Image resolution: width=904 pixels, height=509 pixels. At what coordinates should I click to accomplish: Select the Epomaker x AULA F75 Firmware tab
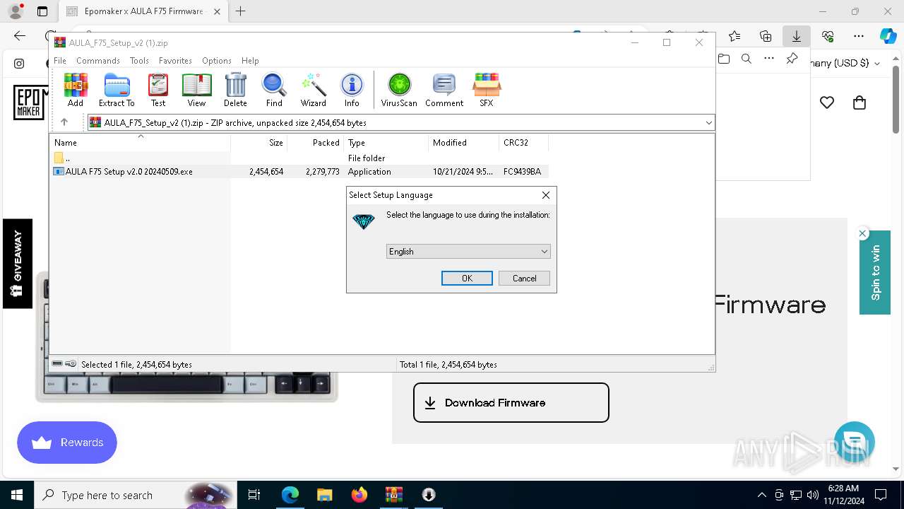143,11
